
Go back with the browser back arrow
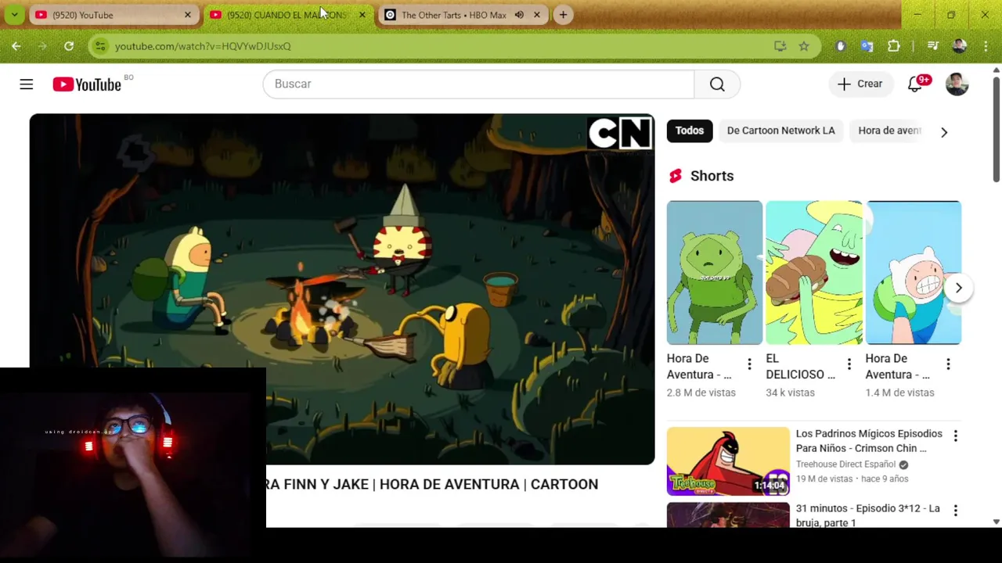tap(16, 46)
